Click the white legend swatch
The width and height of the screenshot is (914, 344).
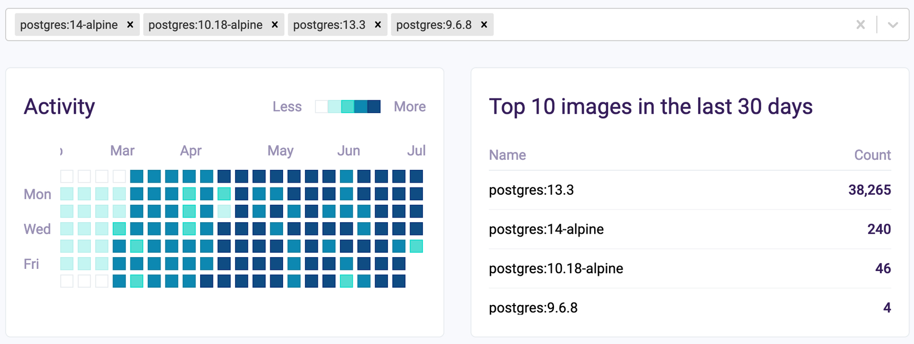point(322,106)
